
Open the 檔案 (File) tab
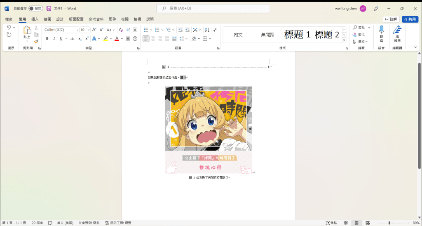pyautogui.click(x=9, y=19)
